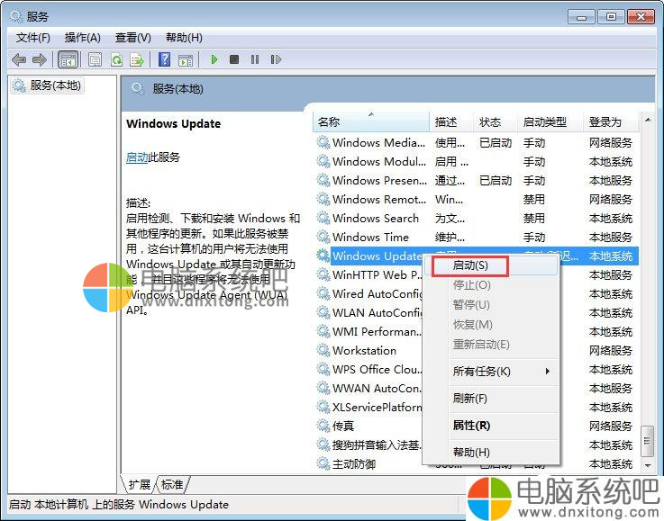Sort by the 状态 column header

[496, 122]
